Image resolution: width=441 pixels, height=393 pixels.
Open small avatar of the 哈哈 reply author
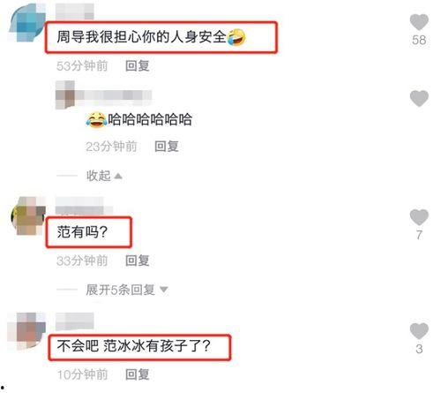coord(65,94)
